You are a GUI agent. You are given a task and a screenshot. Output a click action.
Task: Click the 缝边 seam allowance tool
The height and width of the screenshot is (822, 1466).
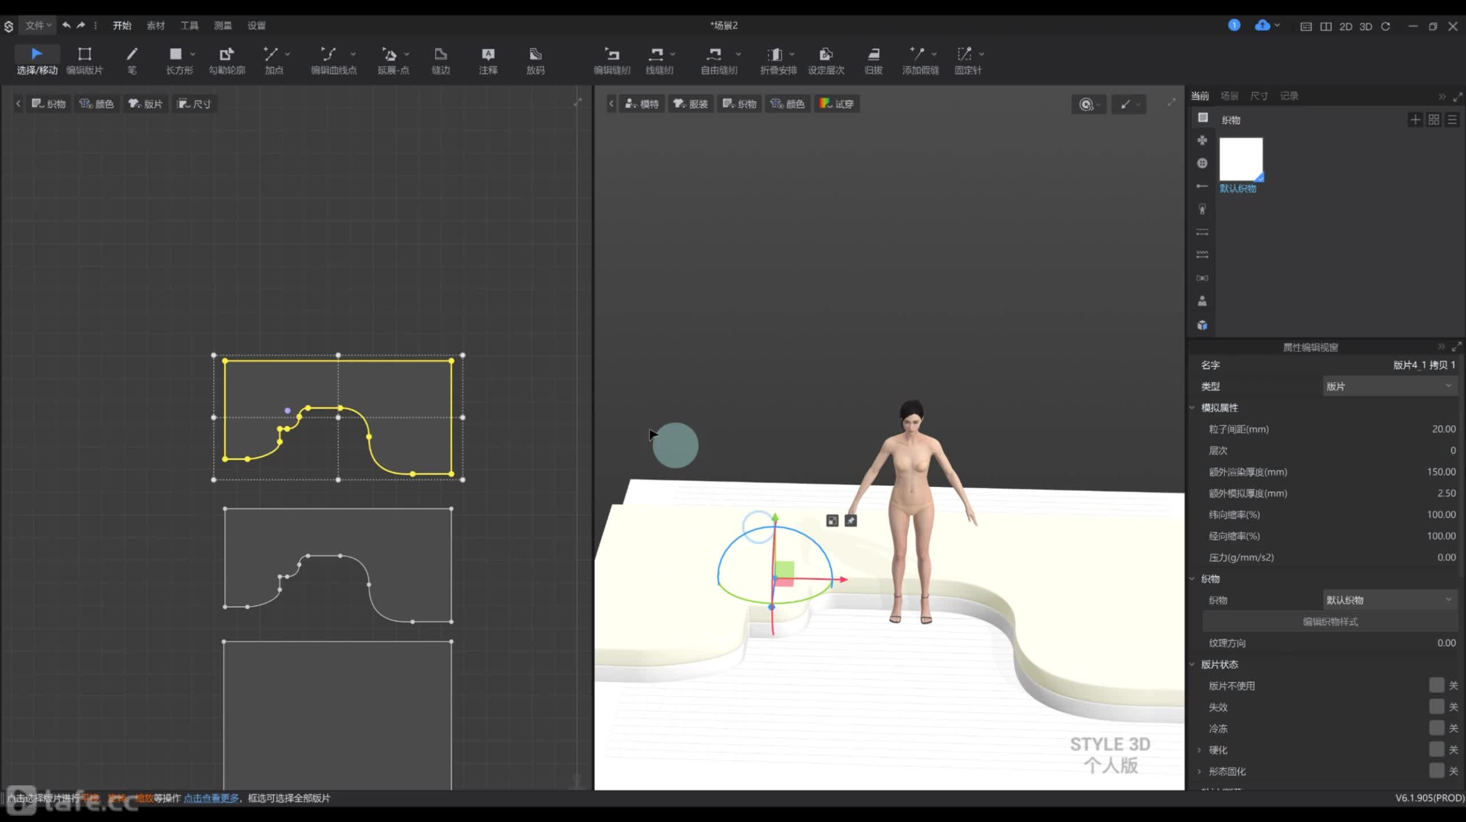point(440,61)
